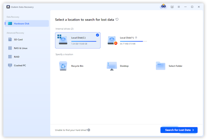The image size is (207, 140).
Task: Open the hamburger menu in the title bar
Action: pos(179,7)
